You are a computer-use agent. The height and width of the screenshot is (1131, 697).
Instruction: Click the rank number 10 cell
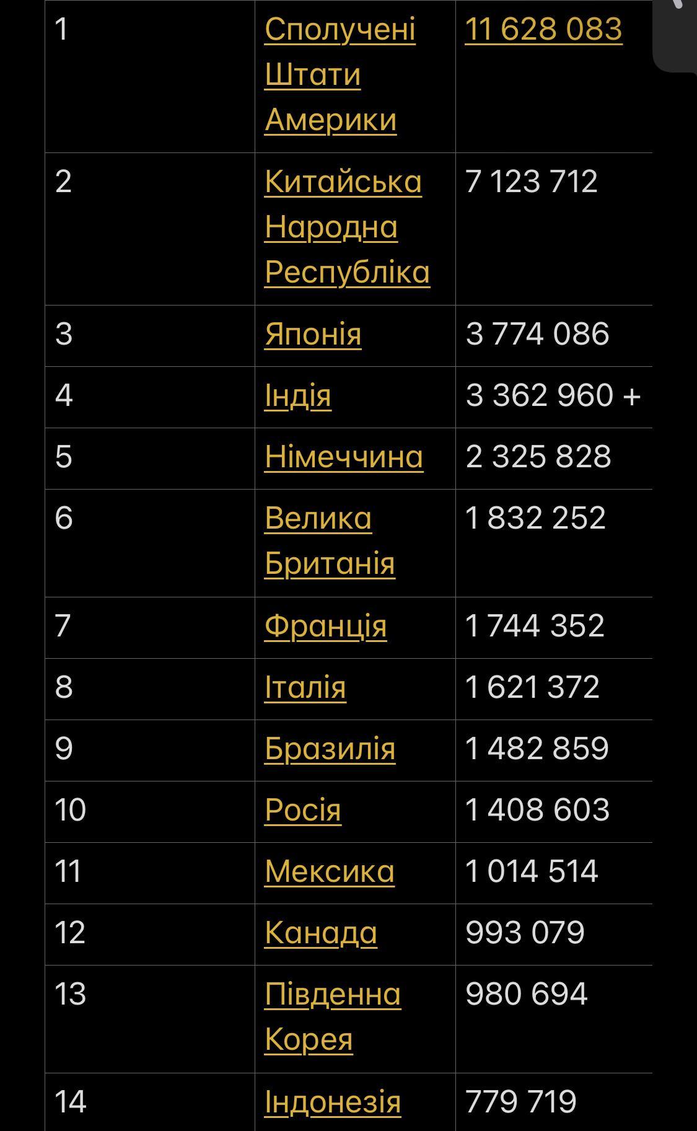click(x=70, y=809)
